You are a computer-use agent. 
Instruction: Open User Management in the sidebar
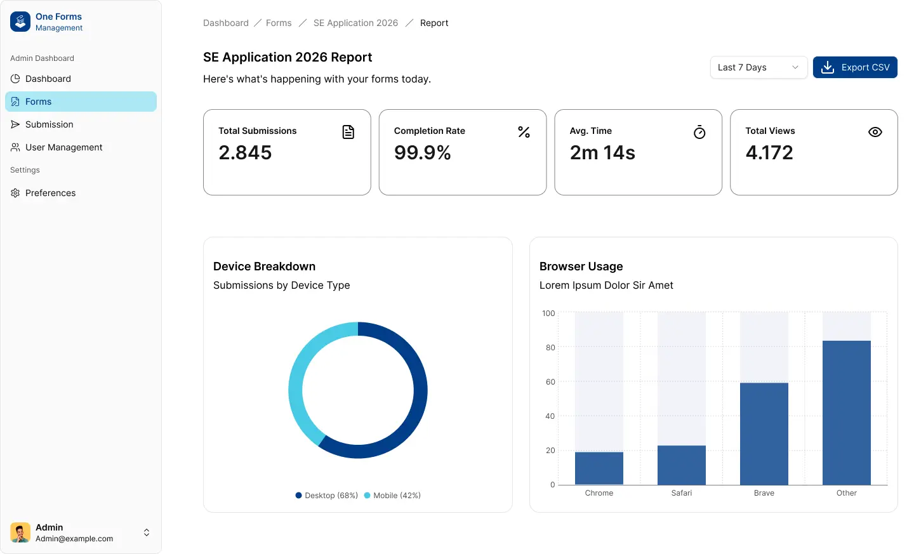81,147
